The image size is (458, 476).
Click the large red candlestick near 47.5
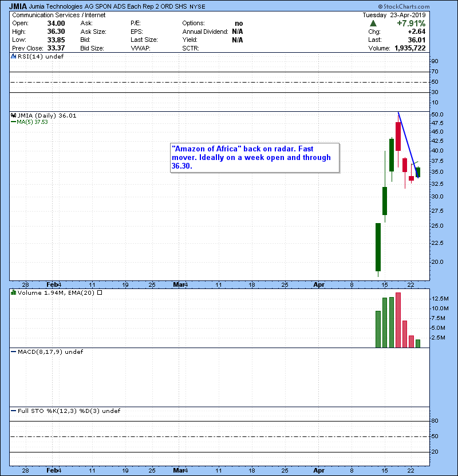(x=398, y=136)
